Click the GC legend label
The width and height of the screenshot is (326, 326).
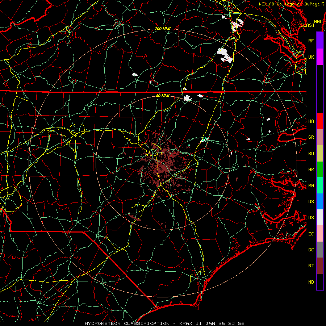pos(311,250)
